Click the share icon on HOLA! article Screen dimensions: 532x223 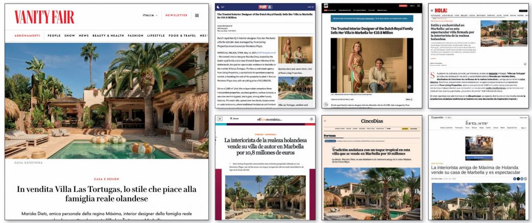[525, 64]
